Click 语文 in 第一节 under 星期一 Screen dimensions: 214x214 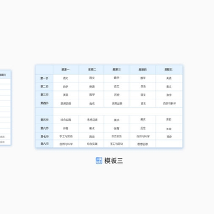point(65,78)
